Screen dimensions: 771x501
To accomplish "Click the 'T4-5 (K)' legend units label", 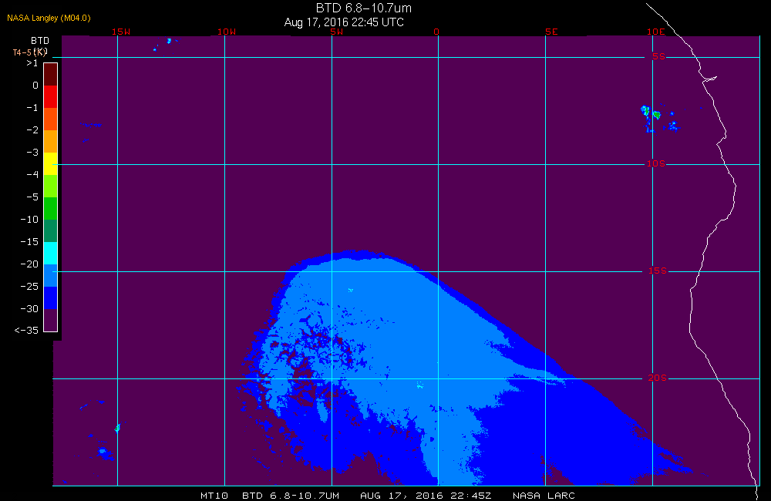I will (x=30, y=52).
